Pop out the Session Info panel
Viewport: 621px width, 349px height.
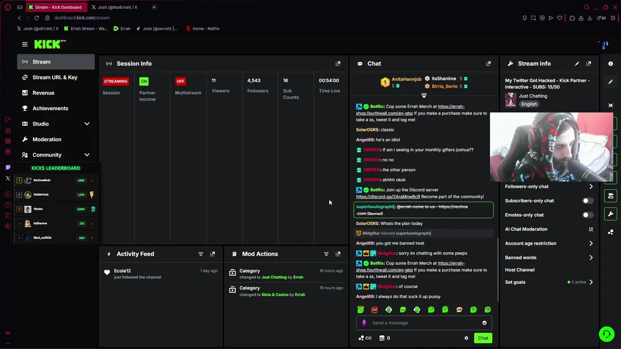338,63
